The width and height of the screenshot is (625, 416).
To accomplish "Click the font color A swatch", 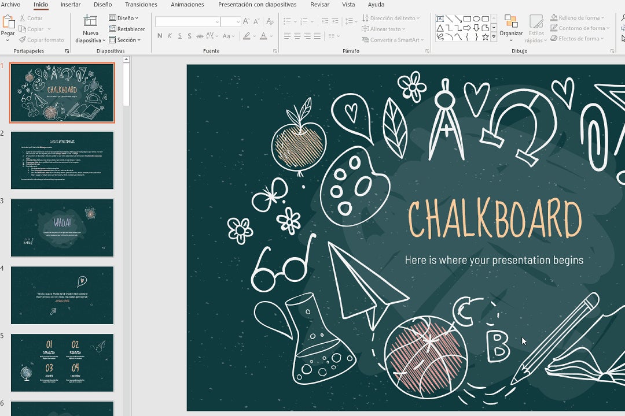I will click(x=263, y=36).
